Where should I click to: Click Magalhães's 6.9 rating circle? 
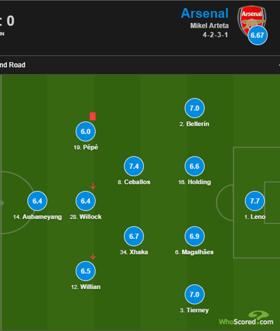(194, 236)
